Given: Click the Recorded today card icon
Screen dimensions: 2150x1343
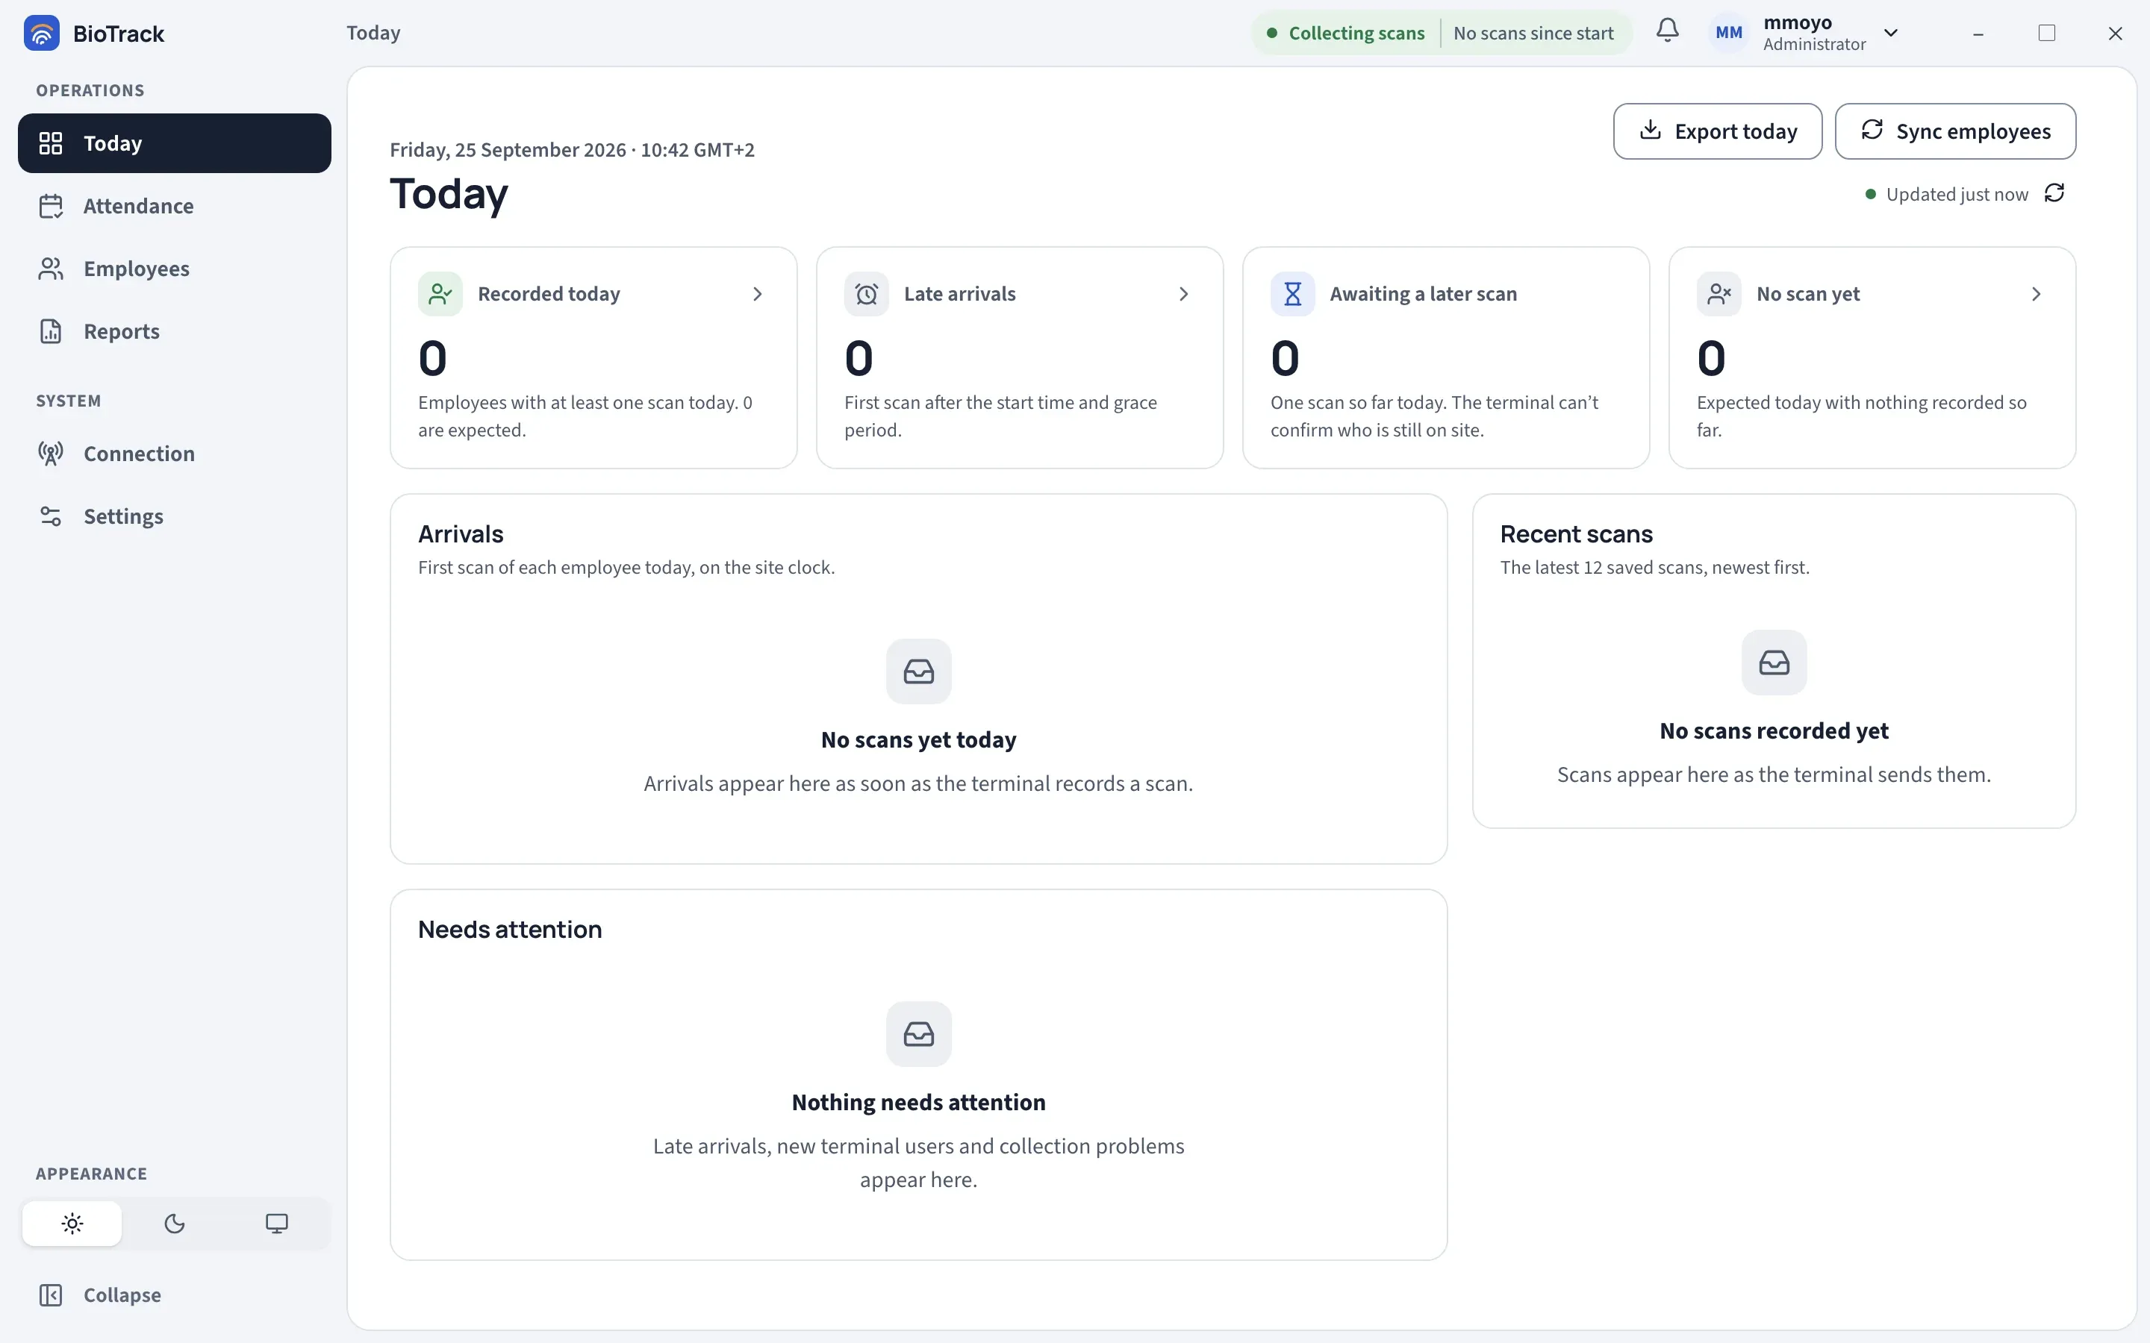Looking at the screenshot, I should tap(440, 294).
